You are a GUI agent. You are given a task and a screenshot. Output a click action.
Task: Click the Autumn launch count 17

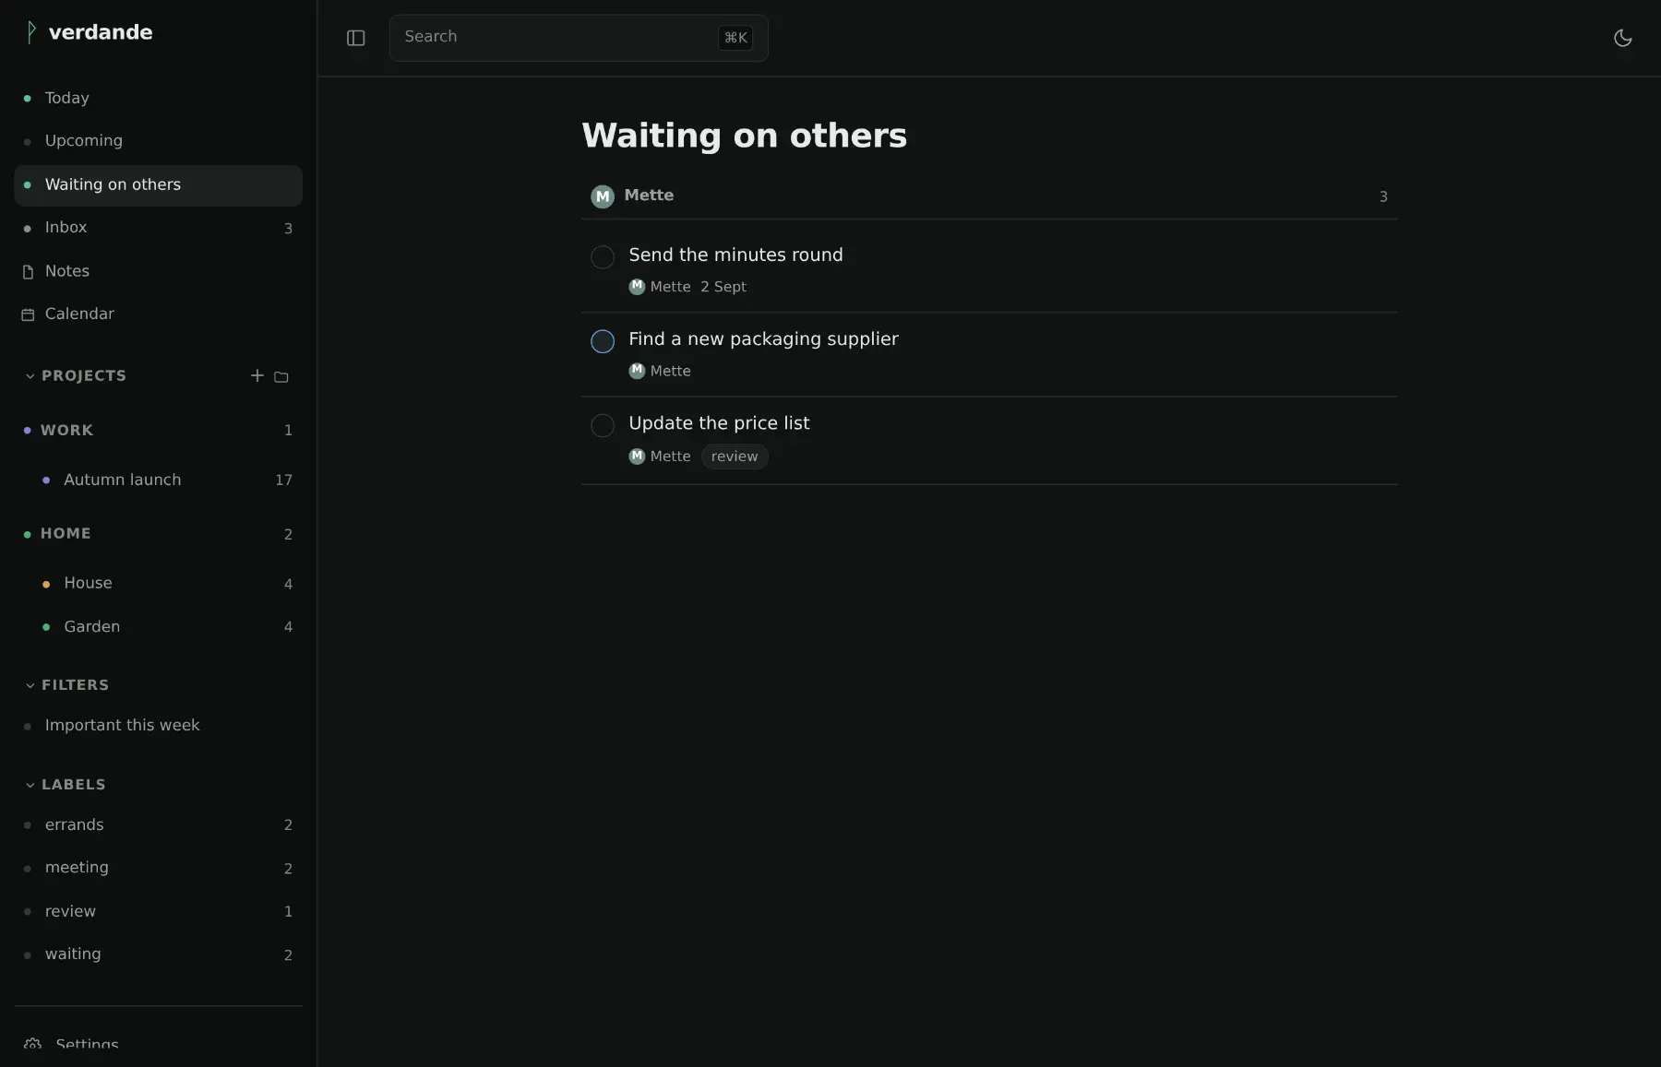(x=283, y=480)
